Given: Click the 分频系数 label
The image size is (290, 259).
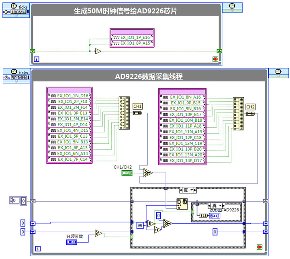Looking at the screenshot, I should [x=75, y=236].
